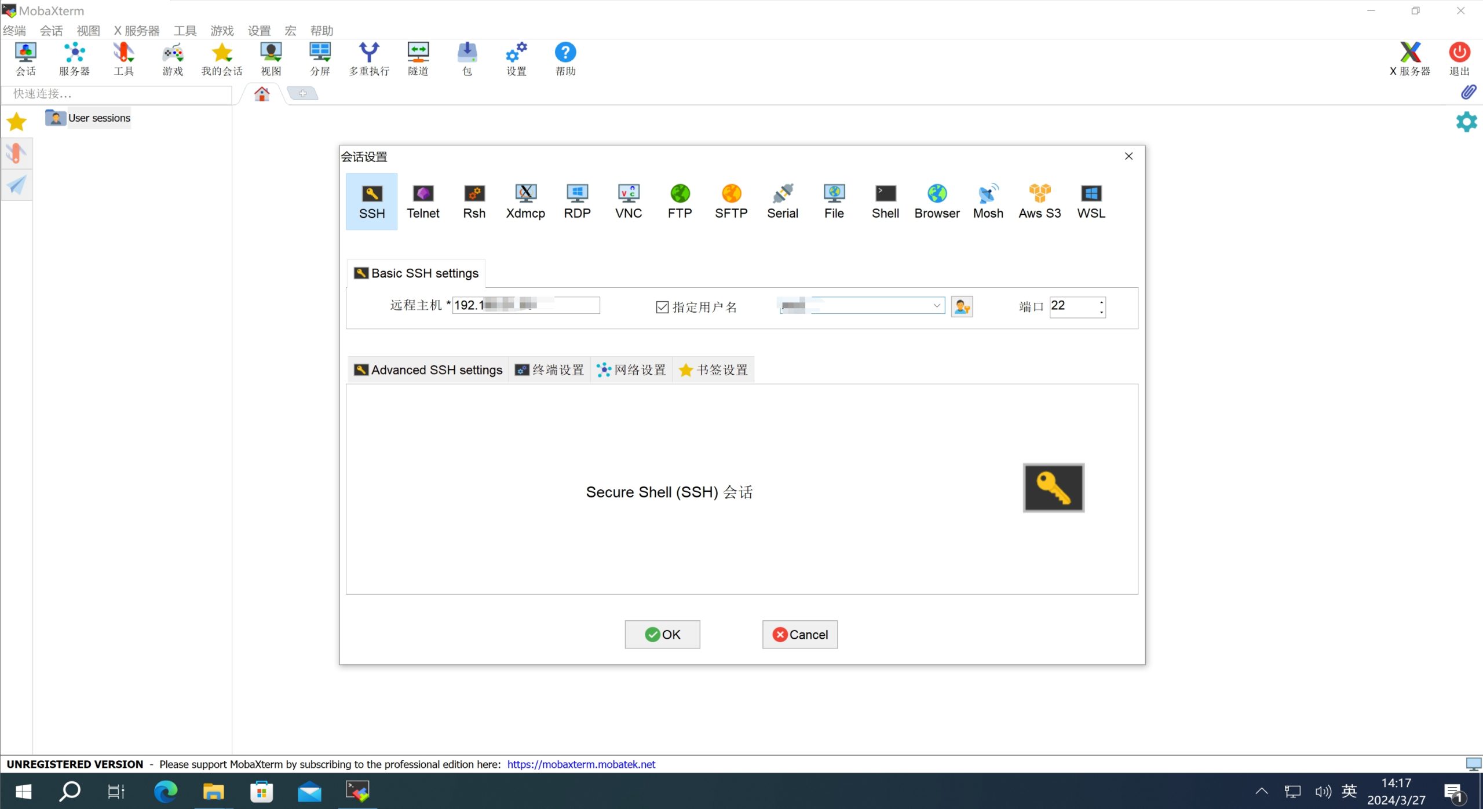Open the 会话 toolbar button
This screenshot has width=1483, height=809.
click(x=25, y=59)
